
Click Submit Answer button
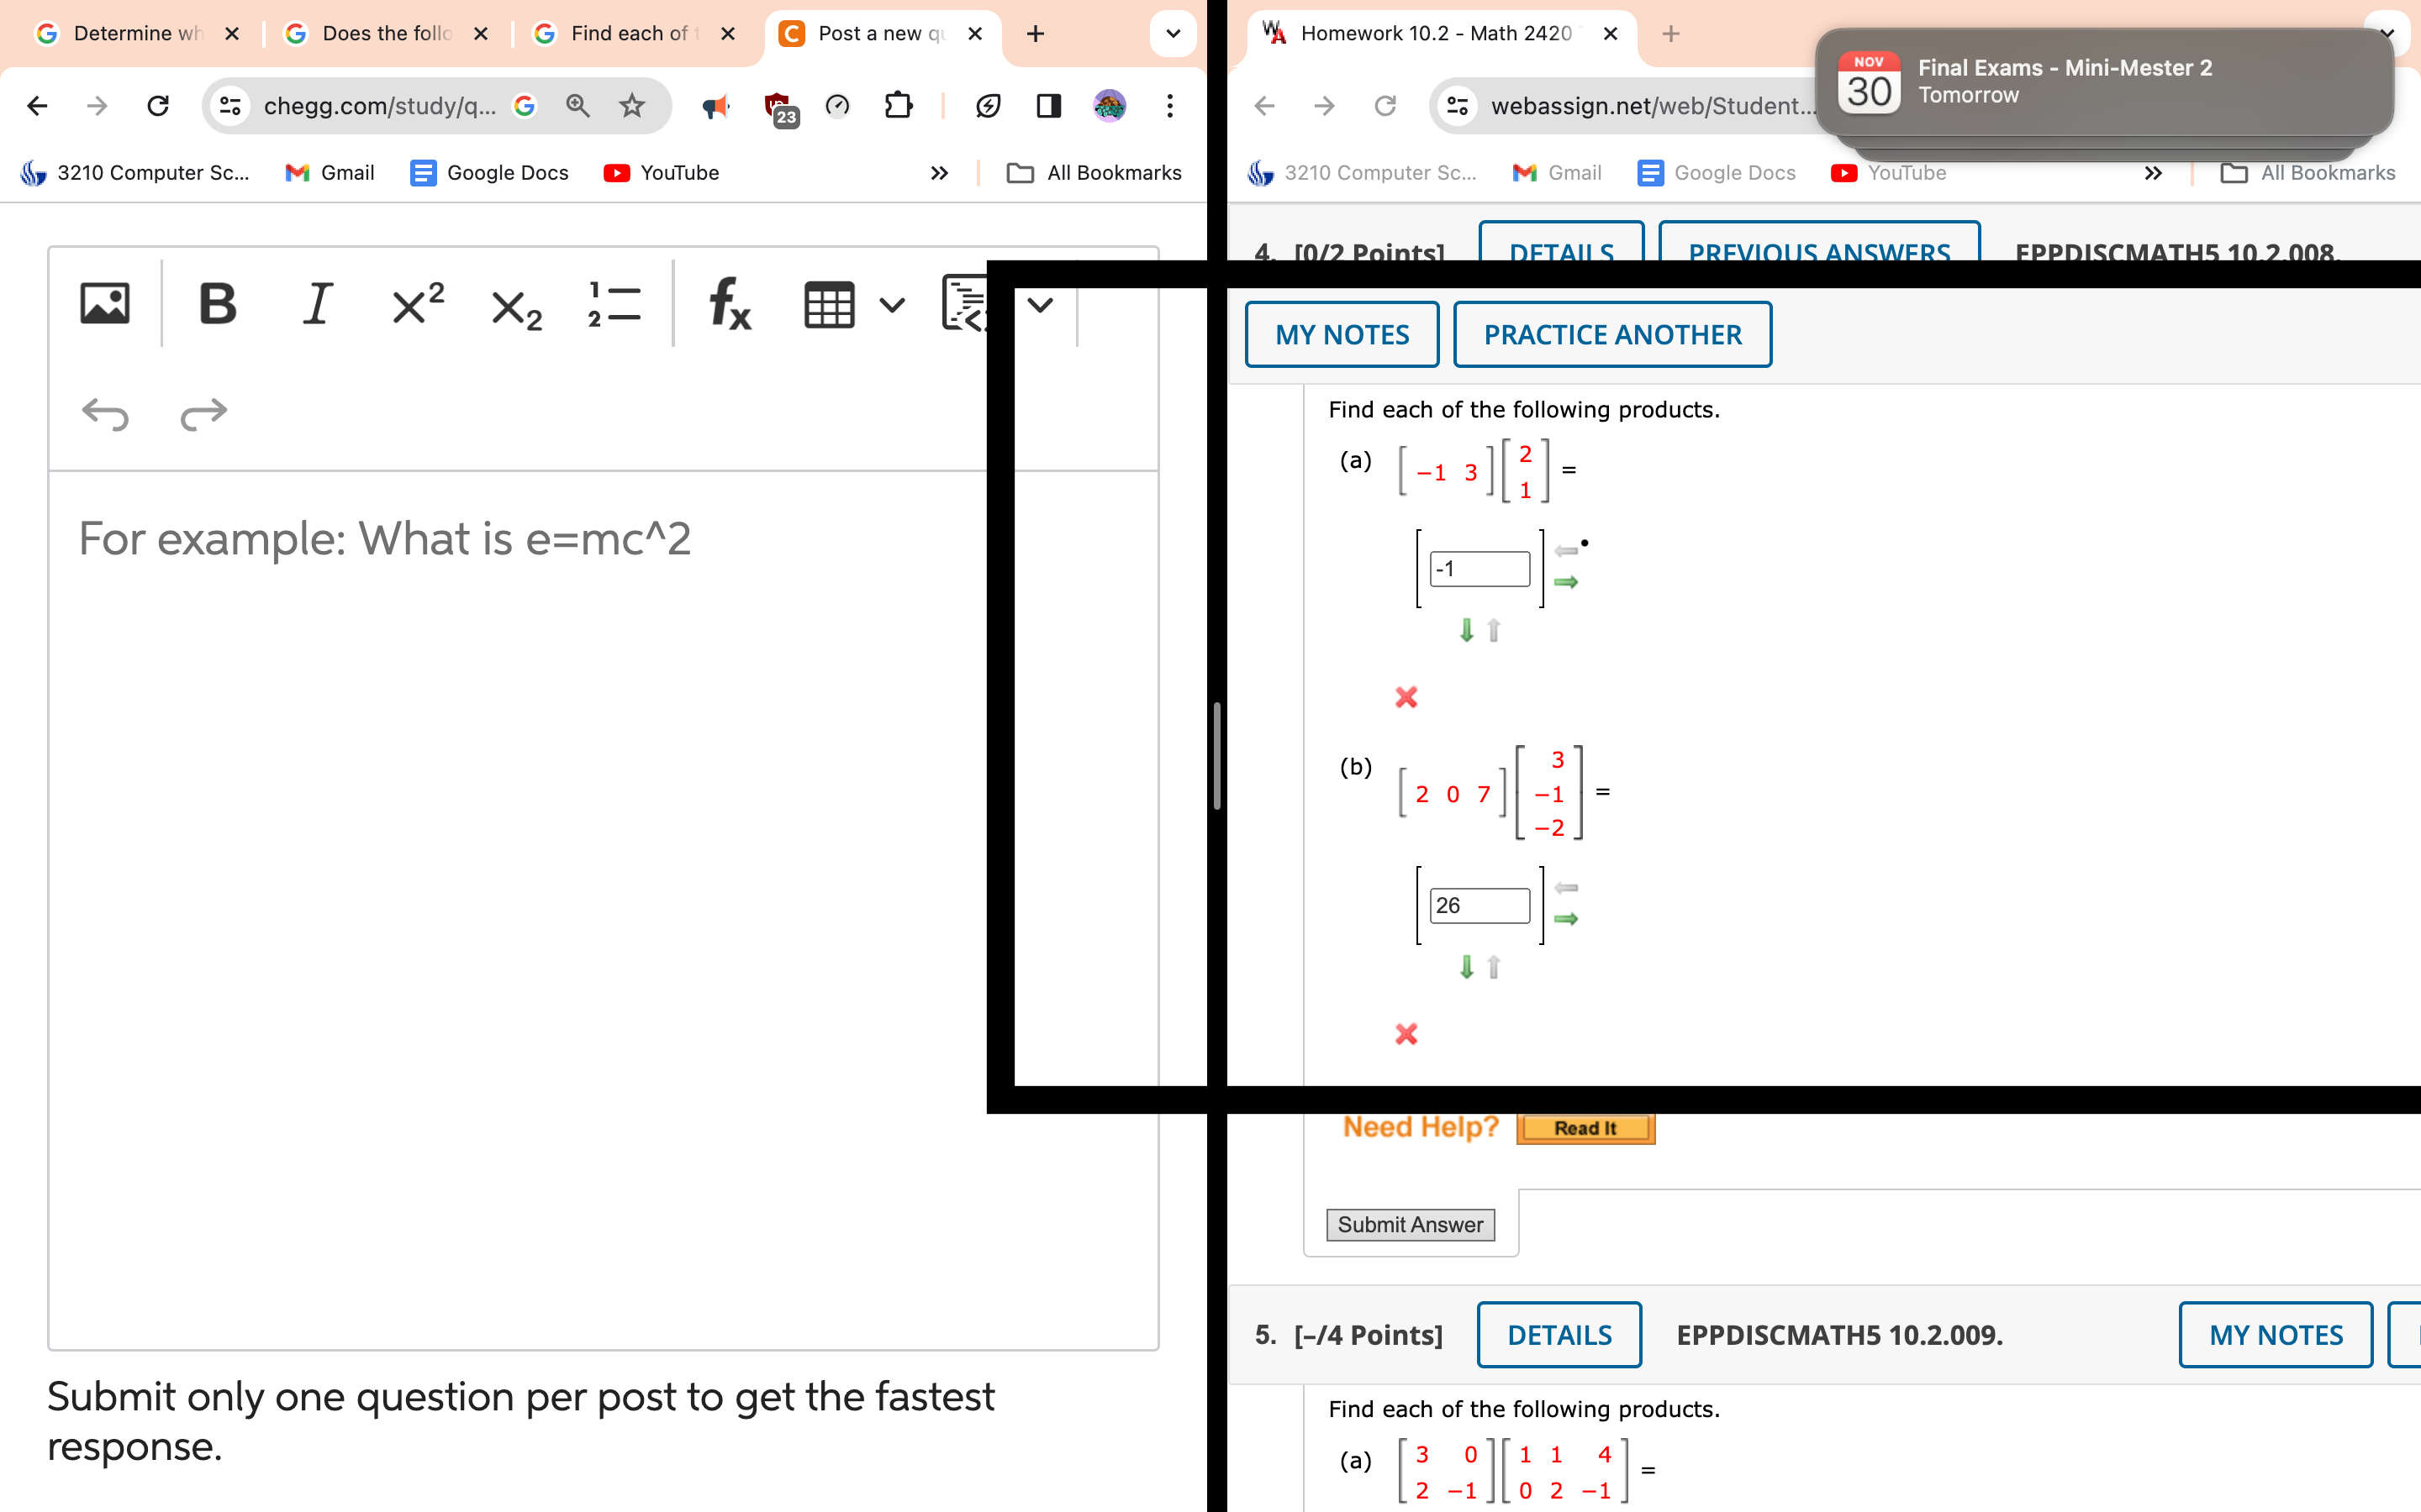1411,1224
